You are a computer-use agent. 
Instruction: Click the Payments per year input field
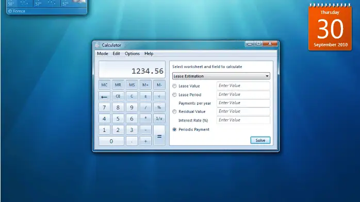click(x=243, y=103)
